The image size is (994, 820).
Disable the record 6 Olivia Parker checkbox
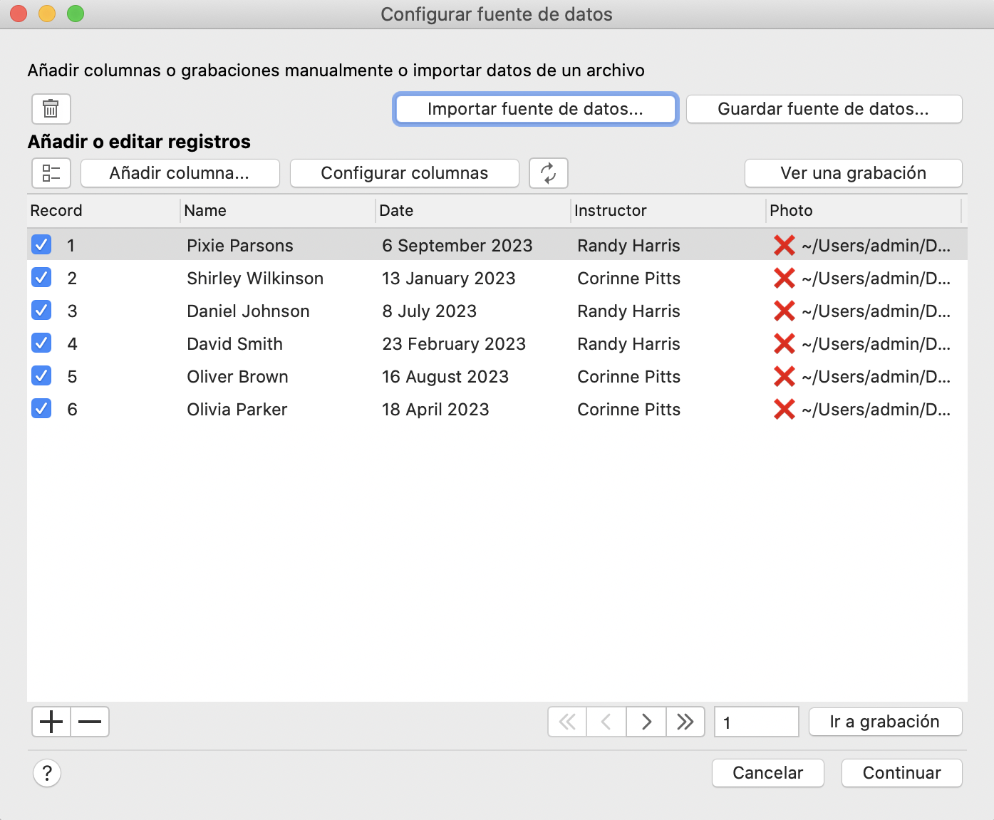(41, 409)
